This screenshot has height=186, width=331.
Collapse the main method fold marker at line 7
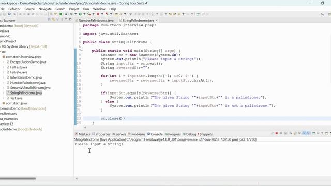click(x=82, y=51)
